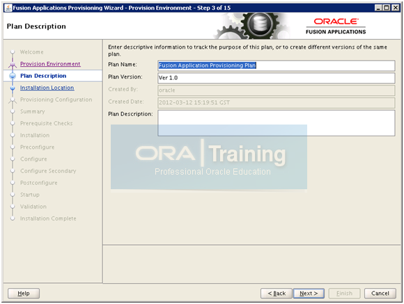The width and height of the screenshot is (404, 304).
Task: Go to the Installation Location step link
Action: tap(47, 88)
